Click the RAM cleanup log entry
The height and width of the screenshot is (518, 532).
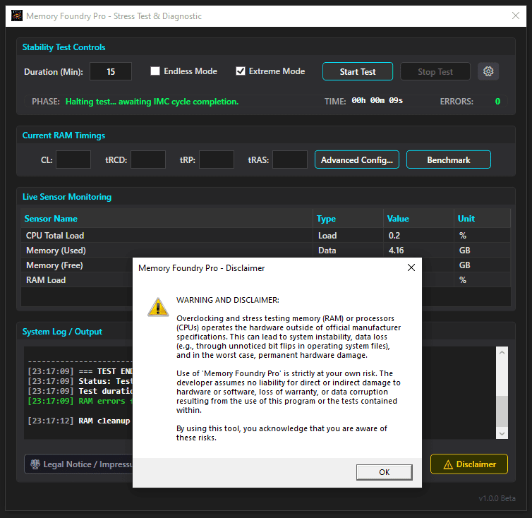pos(79,421)
